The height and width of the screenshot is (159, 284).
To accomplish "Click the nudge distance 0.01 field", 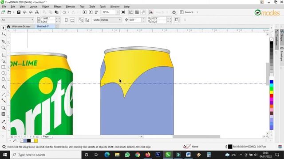I will tap(135, 20).
